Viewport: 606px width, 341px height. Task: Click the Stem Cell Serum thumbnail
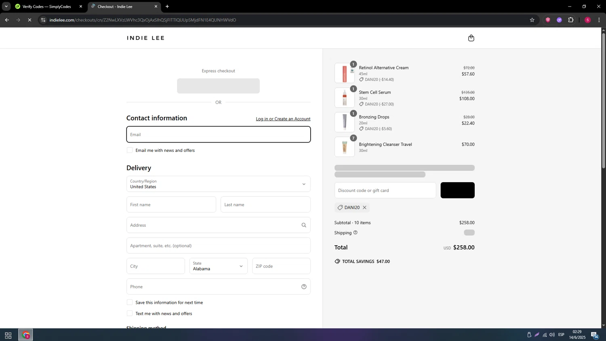click(345, 98)
